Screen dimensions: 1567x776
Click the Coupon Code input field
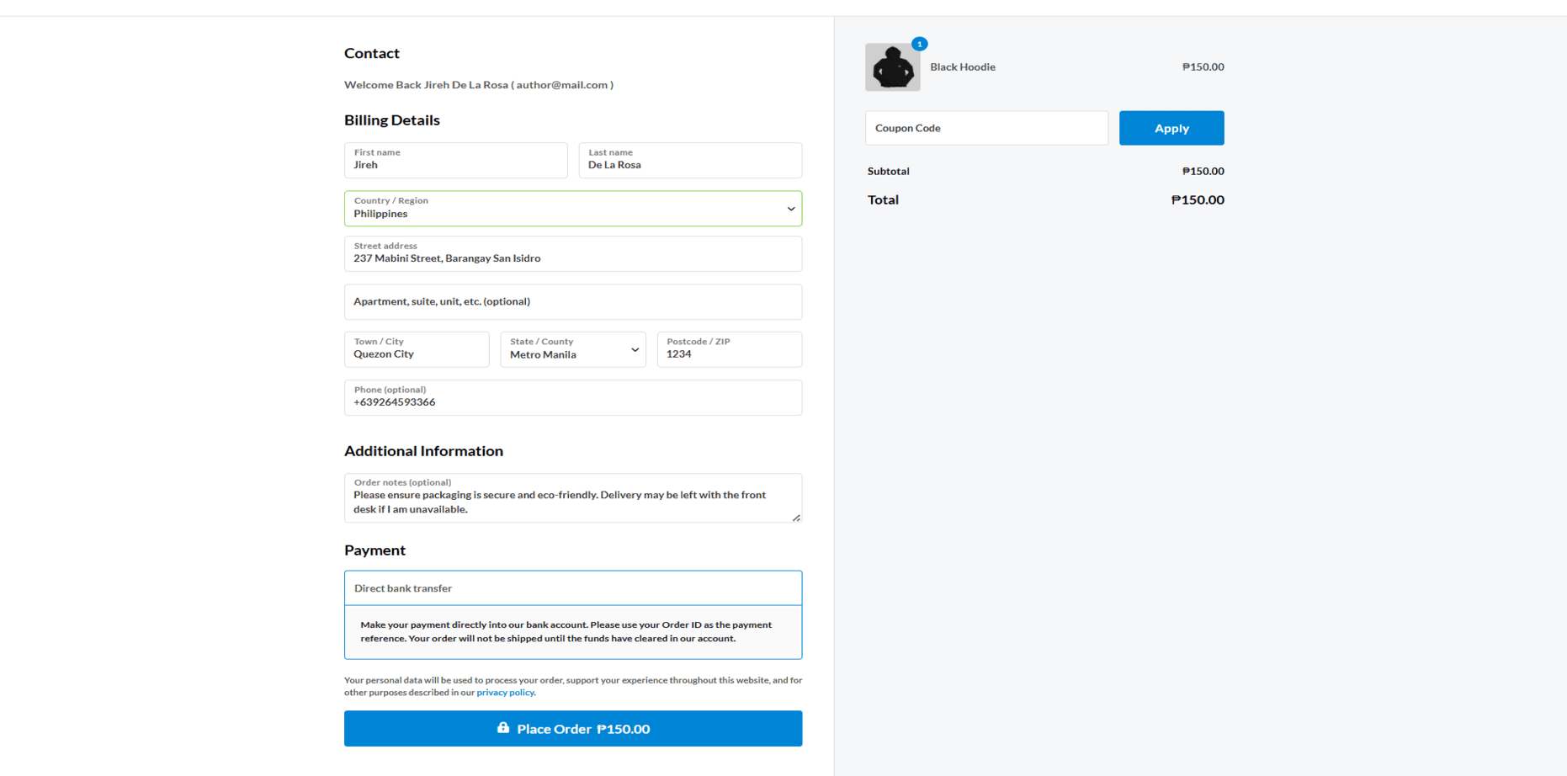click(x=986, y=128)
